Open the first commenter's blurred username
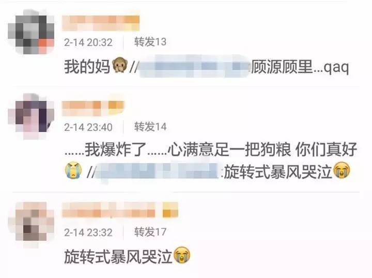 [x=101, y=23]
